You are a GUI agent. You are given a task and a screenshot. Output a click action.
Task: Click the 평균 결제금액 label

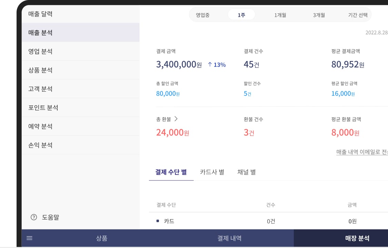(x=346, y=51)
